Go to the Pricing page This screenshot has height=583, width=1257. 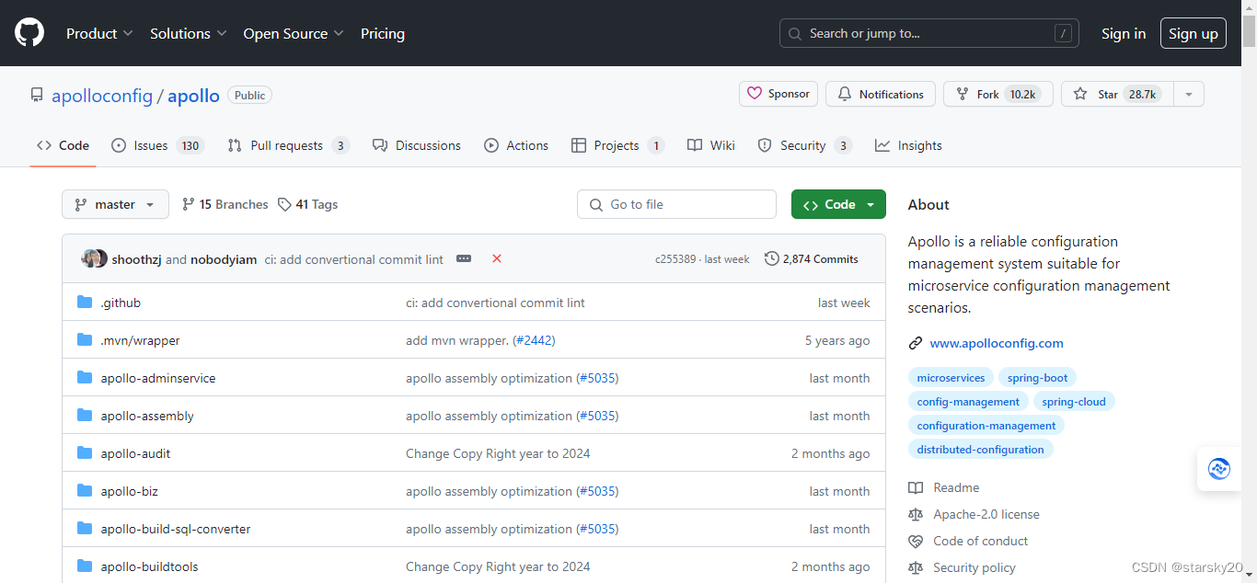point(383,33)
